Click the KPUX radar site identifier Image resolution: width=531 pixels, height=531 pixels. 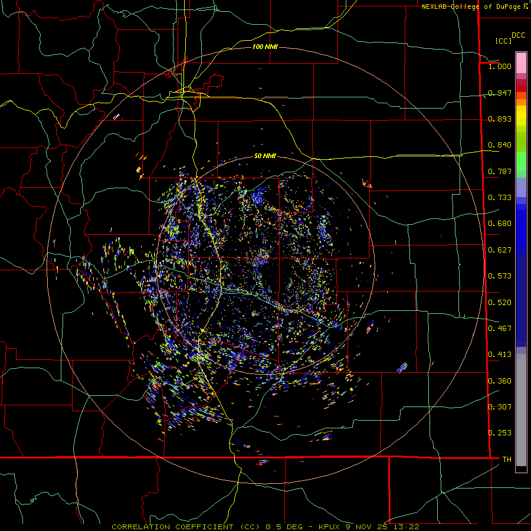329,527
